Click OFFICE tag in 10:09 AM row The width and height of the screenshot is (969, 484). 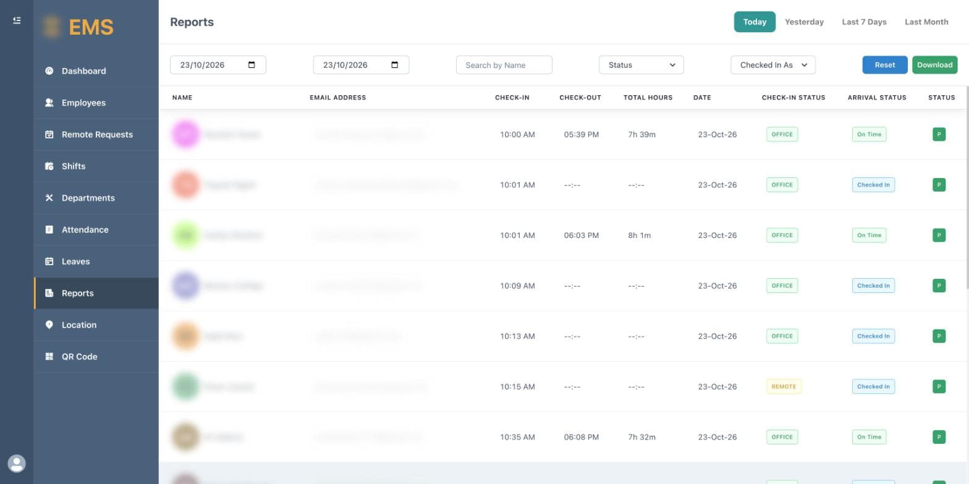(782, 286)
